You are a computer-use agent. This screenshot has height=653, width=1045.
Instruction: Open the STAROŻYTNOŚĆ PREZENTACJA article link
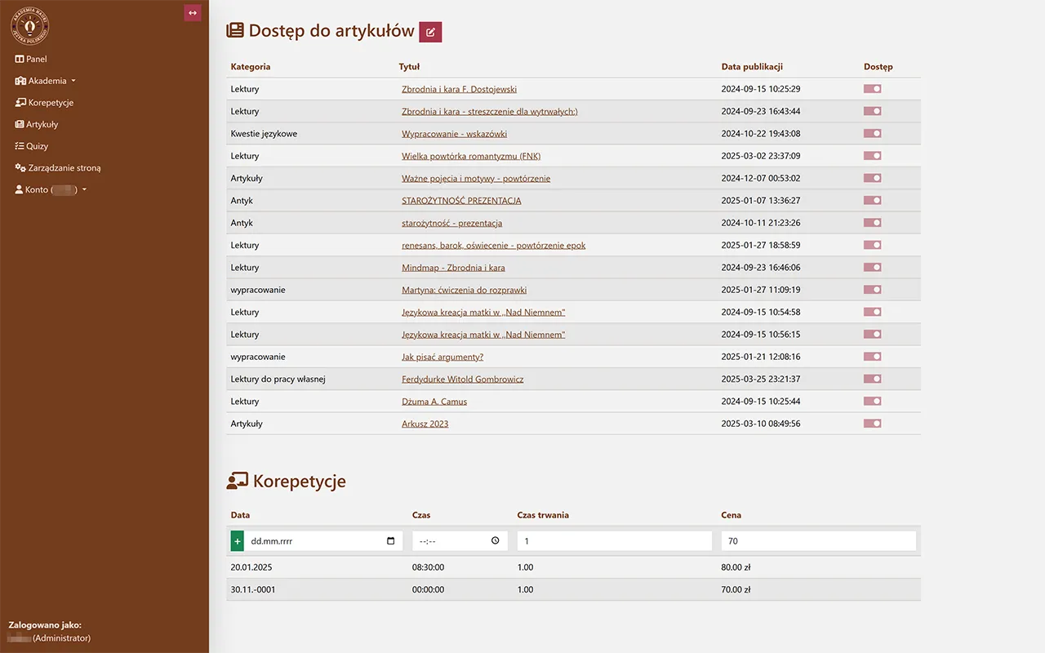coord(461,200)
